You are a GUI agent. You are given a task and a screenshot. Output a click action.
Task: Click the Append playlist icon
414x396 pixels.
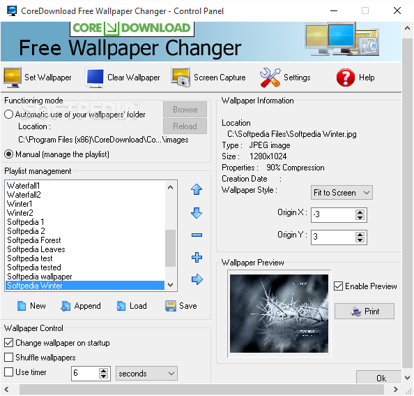tap(66, 306)
